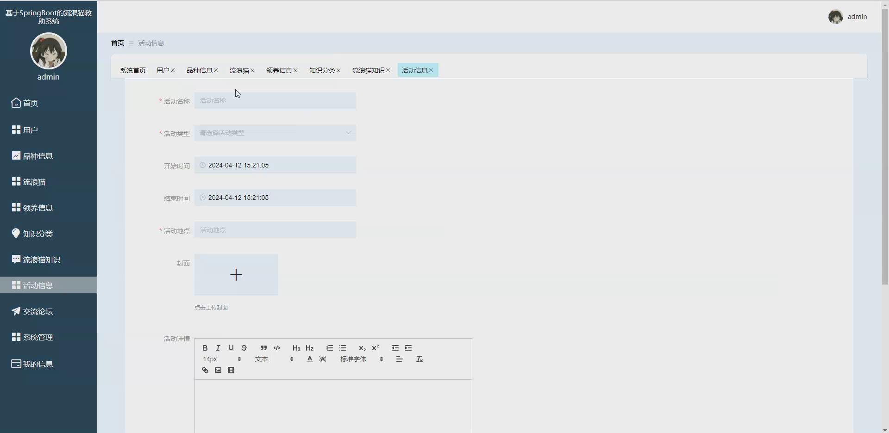Image resolution: width=889 pixels, height=433 pixels.
Task: Toggle subscript formatting
Action: coord(362,348)
